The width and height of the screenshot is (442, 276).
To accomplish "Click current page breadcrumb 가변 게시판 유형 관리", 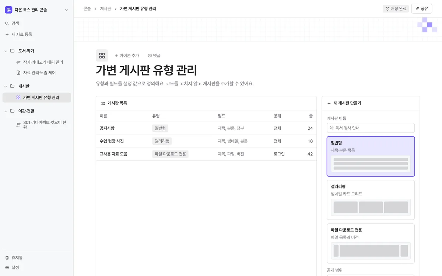I will tap(138, 8).
